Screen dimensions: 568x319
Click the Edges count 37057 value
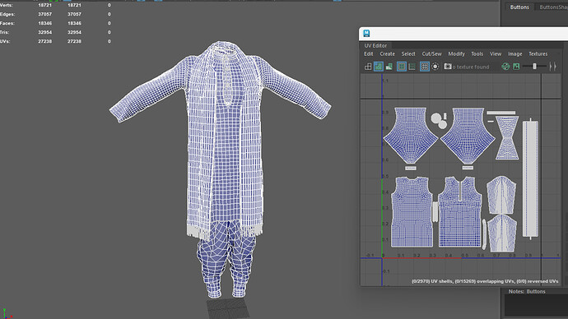[45, 15]
